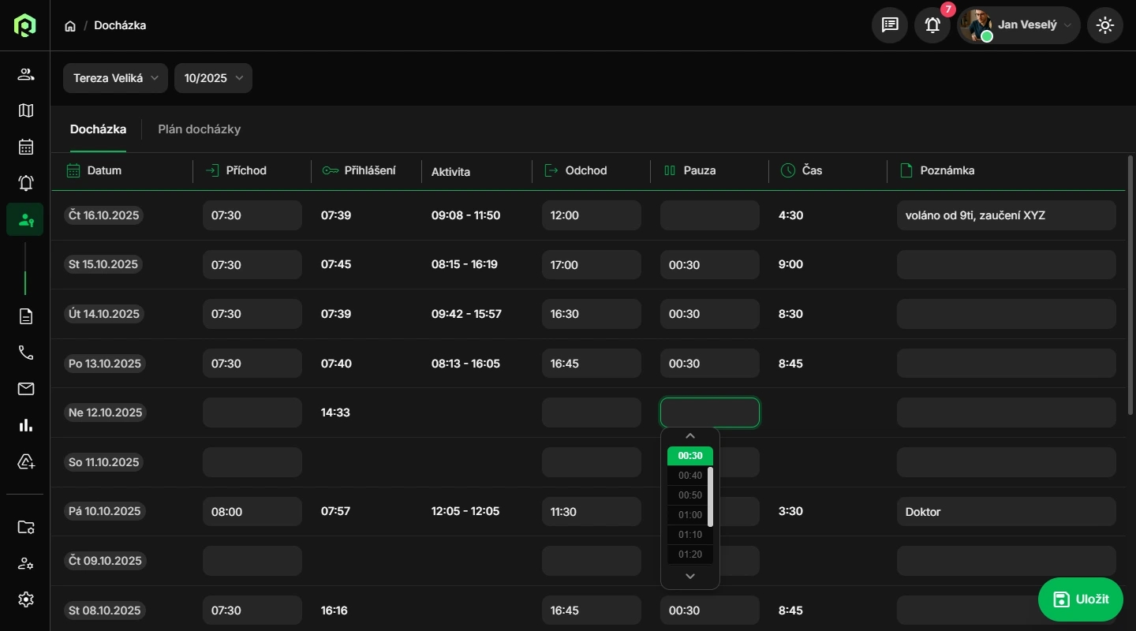Switch to the Plán docházky tab
Viewport: 1136px width, 631px height.
coord(199,129)
